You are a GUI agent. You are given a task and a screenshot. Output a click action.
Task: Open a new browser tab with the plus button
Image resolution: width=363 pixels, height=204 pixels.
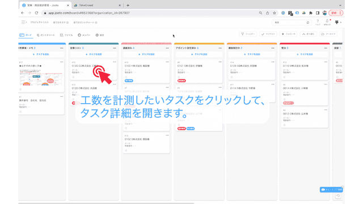click(128, 5)
